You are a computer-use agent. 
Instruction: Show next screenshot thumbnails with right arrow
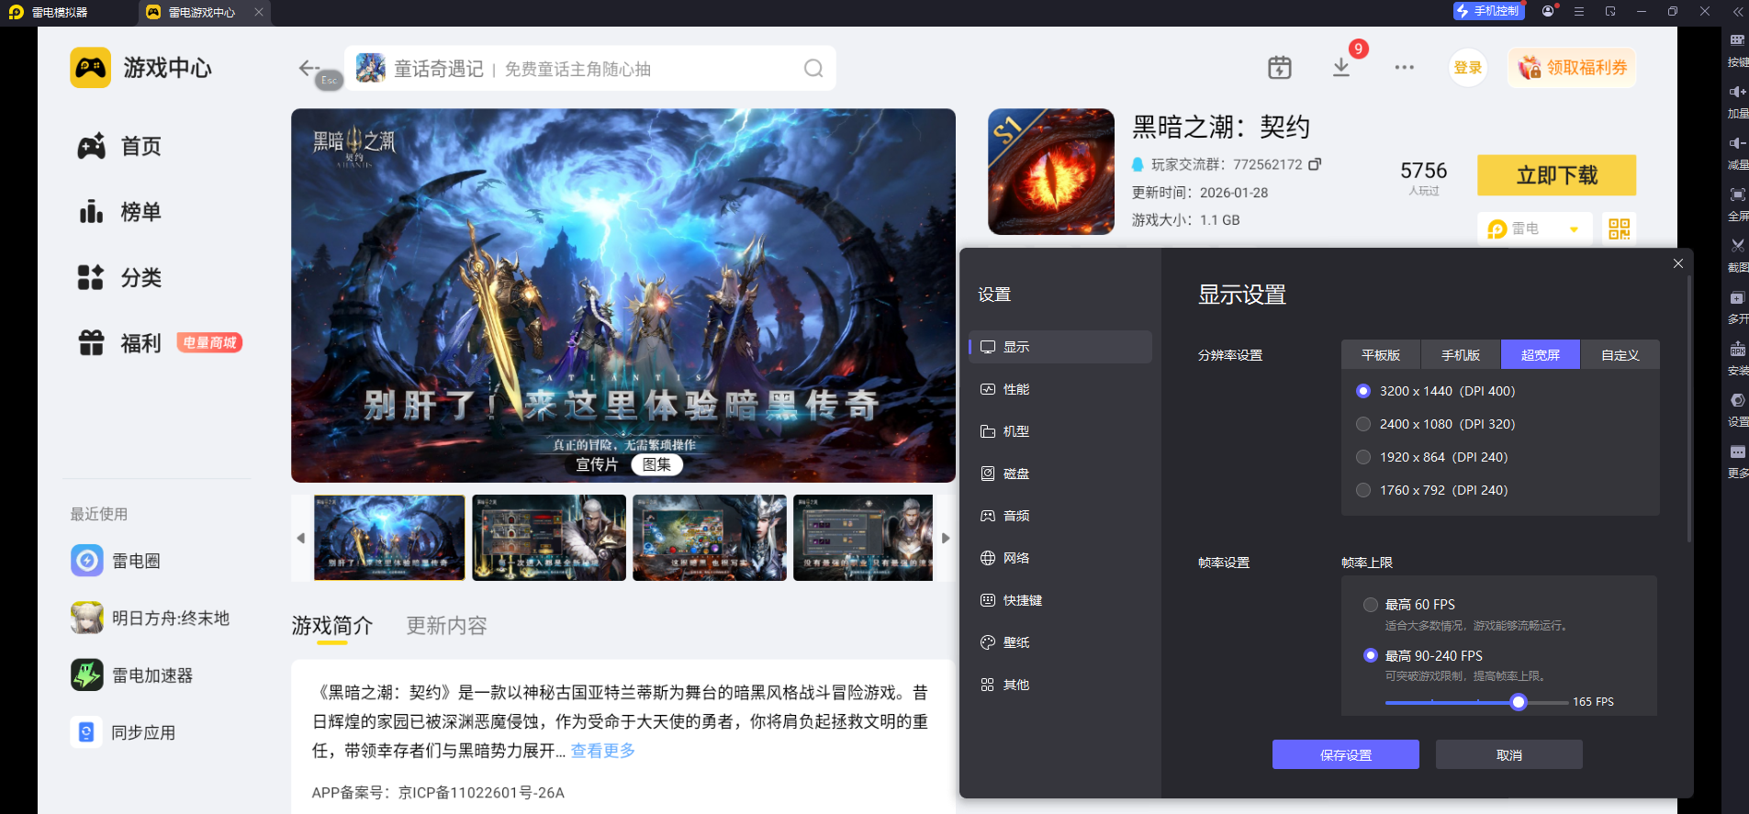tap(946, 539)
